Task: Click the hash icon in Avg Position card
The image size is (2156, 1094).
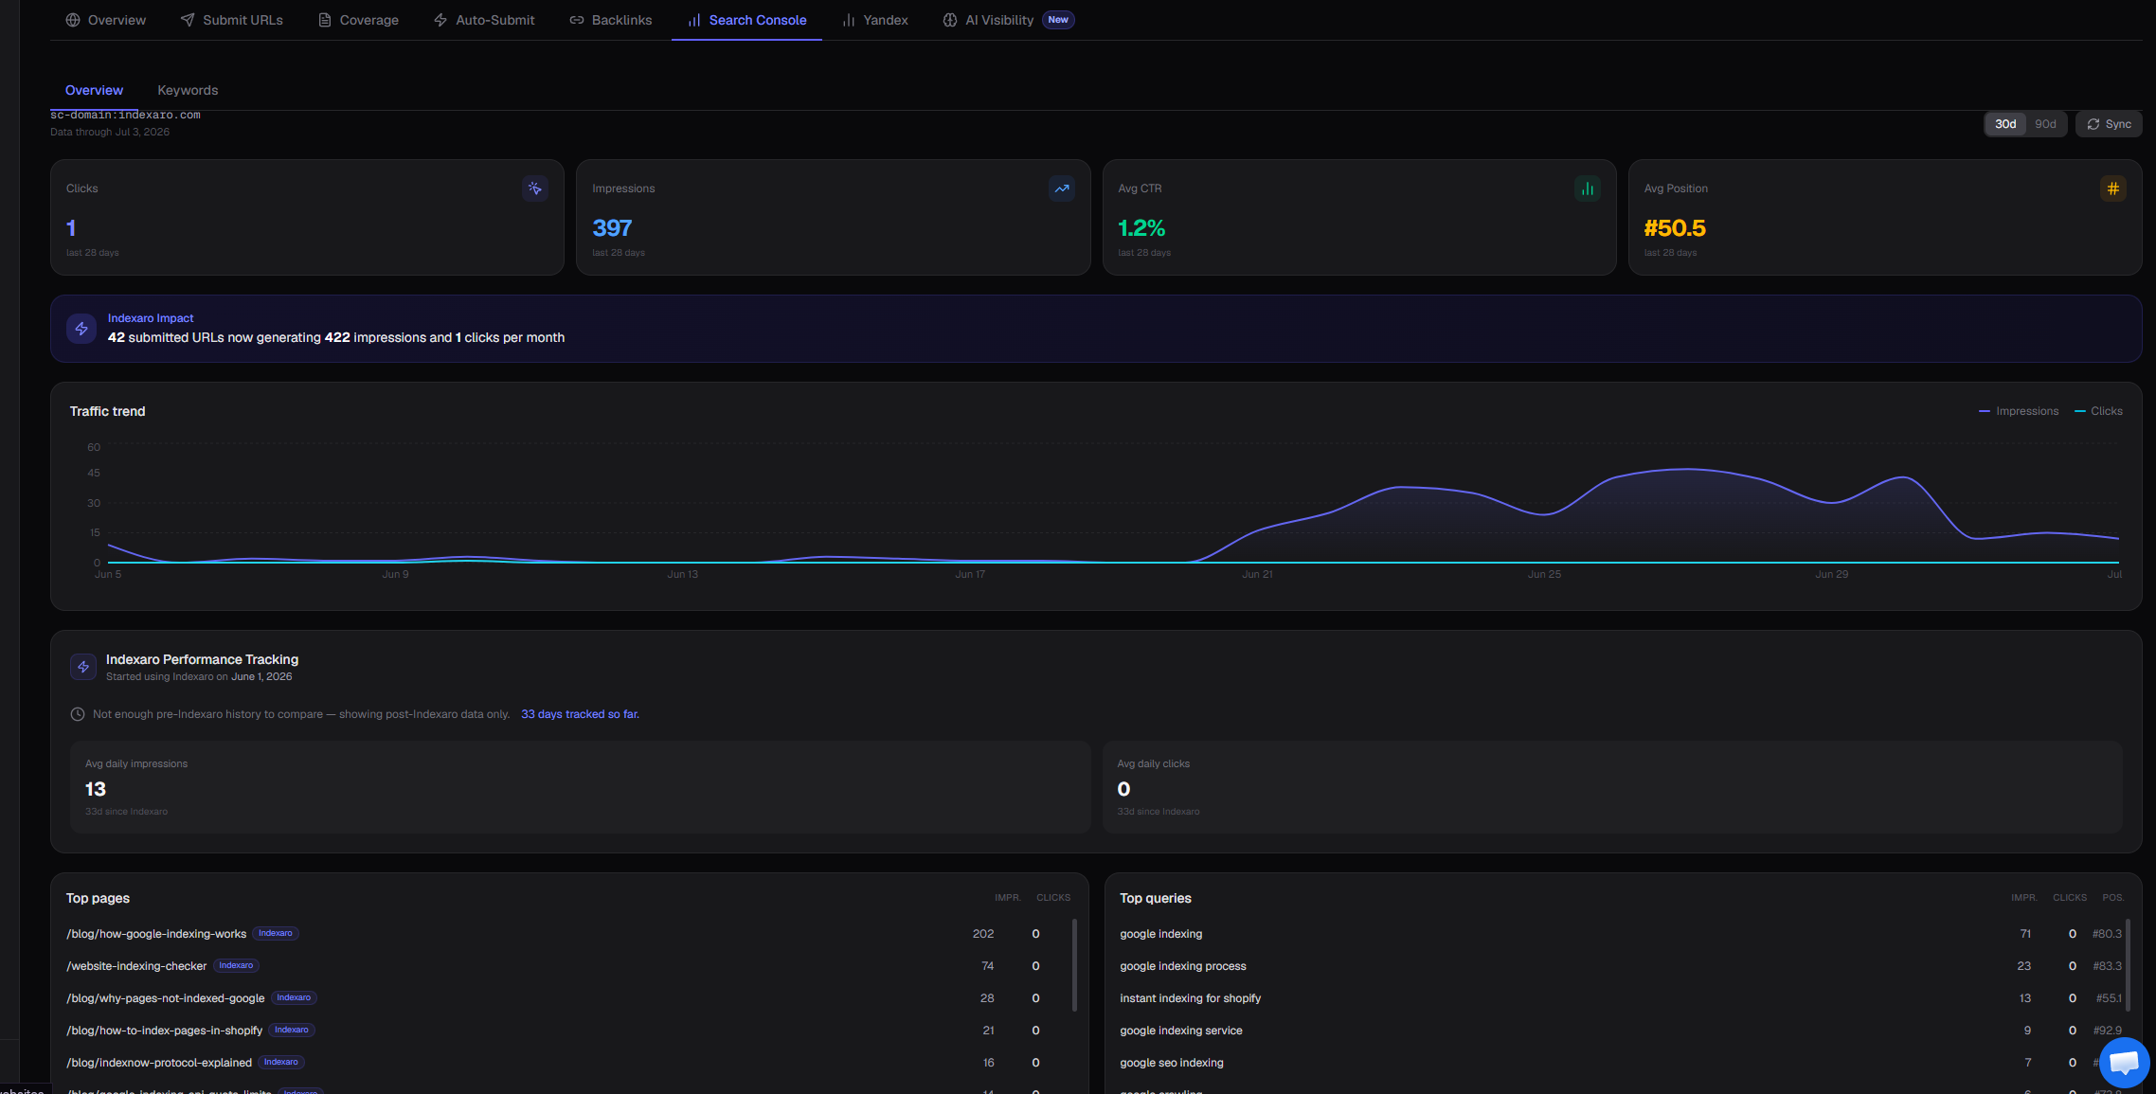Action: click(2113, 188)
